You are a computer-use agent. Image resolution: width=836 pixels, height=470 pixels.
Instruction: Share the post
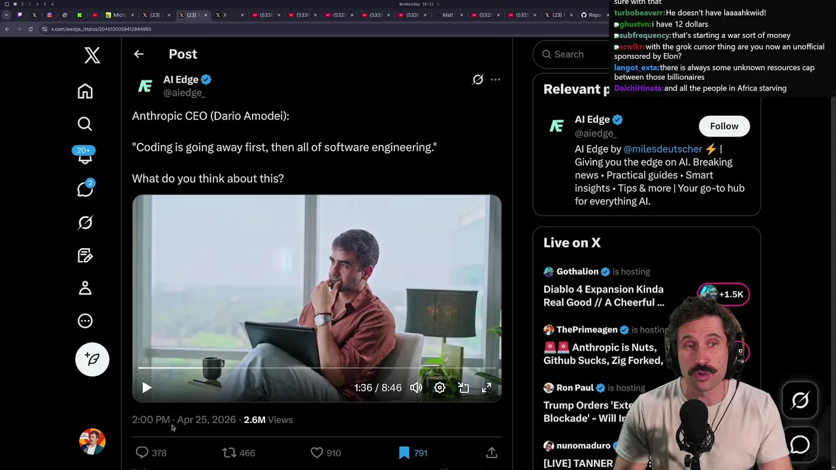click(492, 452)
